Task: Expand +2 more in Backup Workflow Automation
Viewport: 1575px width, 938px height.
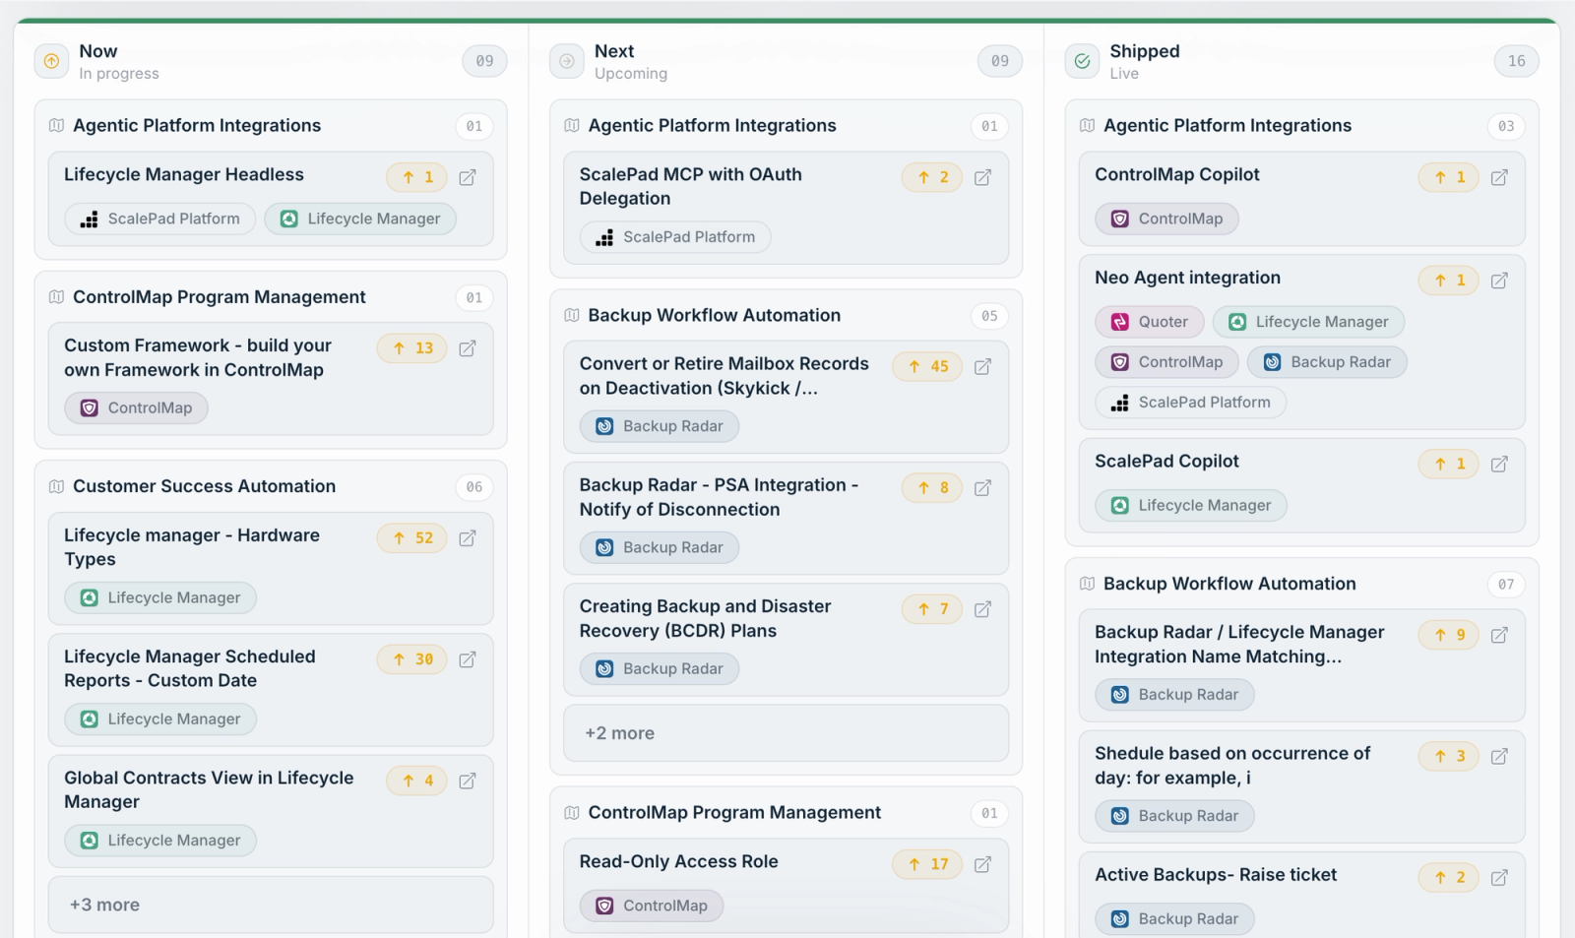Action: tap(786, 733)
